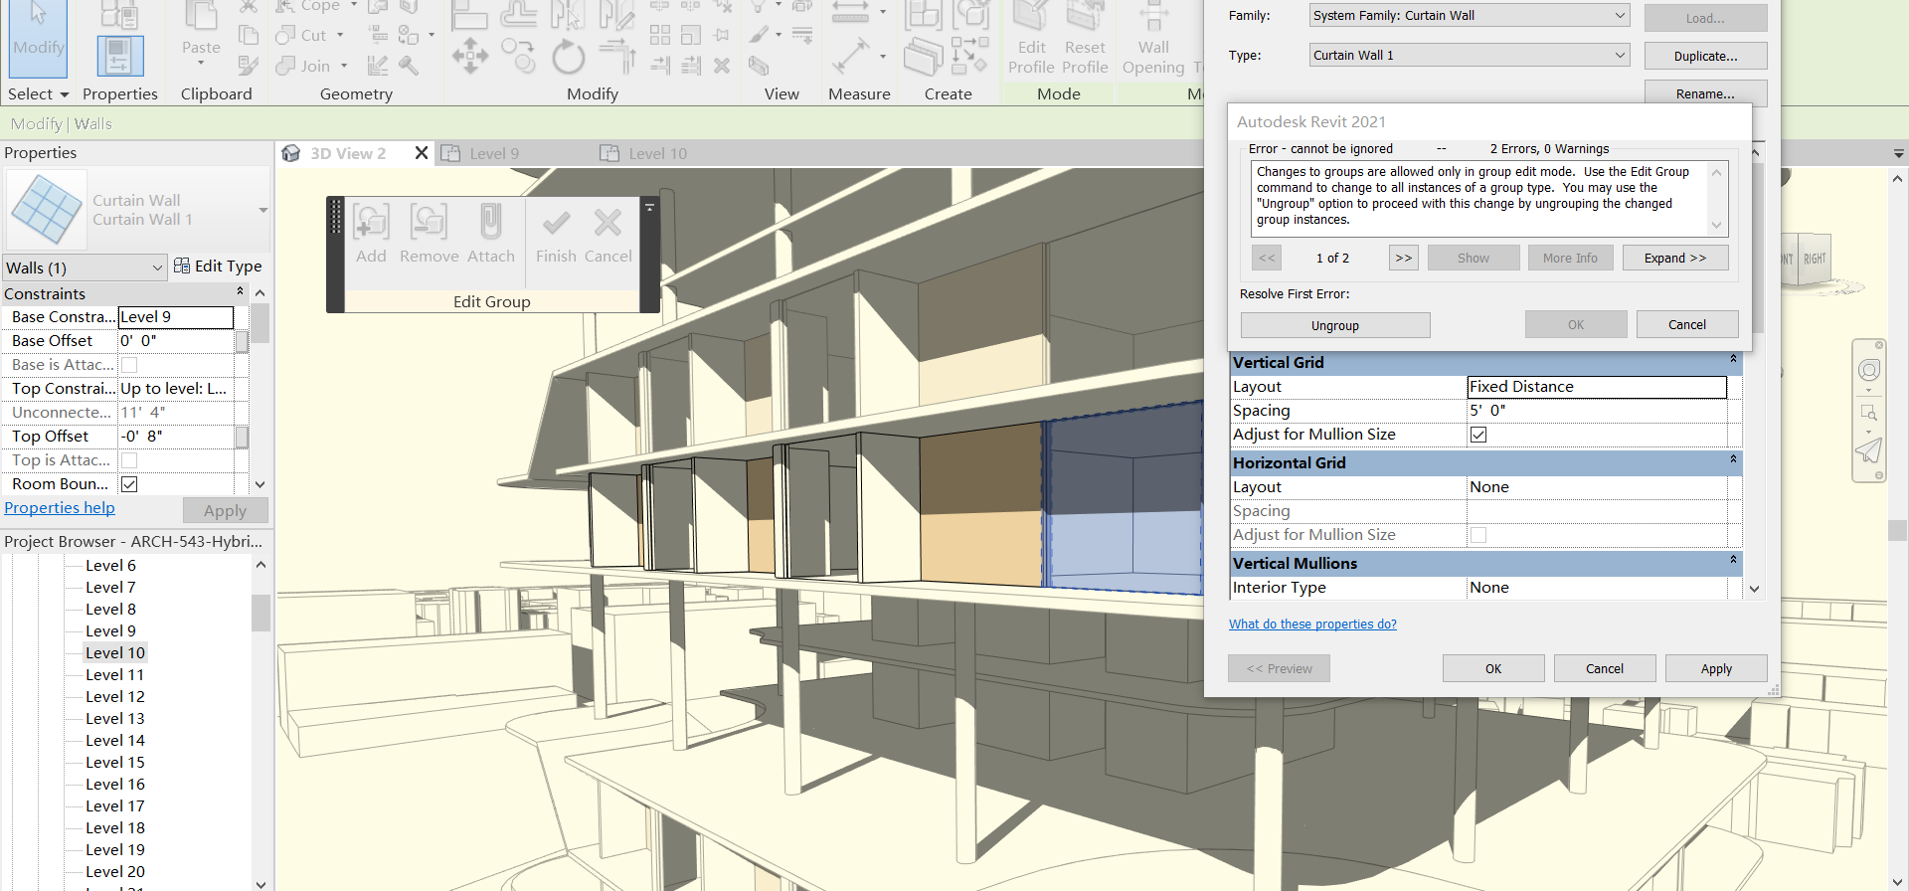Screen dimensions: 1909x891
Task: Click Cancel in the error dialog
Action: 1687,324
